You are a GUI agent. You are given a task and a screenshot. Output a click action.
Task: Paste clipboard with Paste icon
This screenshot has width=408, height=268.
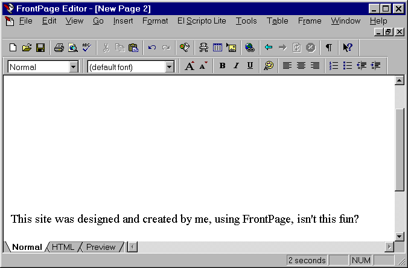(x=133, y=48)
